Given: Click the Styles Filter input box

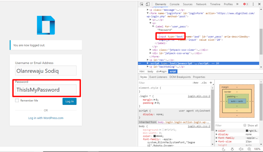Looking at the screenshot, I should [x=164, y=83].
